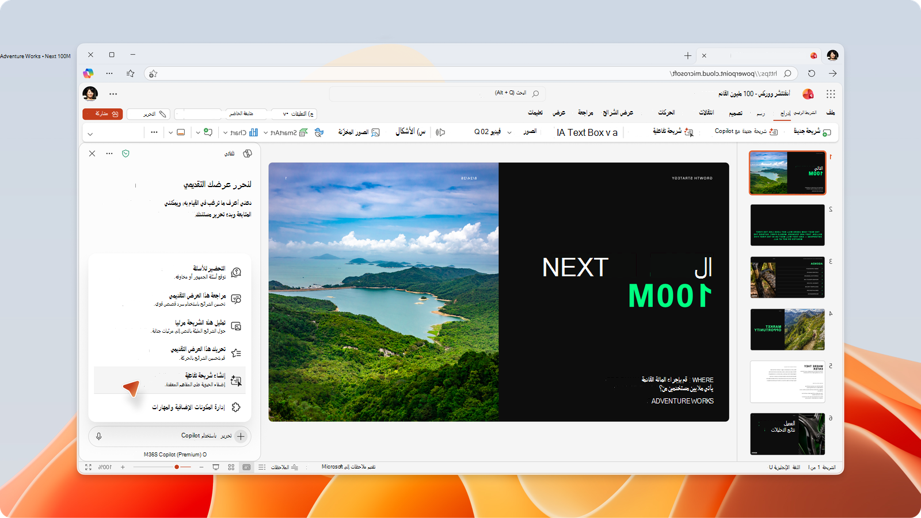Screen dimensions: 921x518
Task: Expand the ribbon collapse chevron
Action: 90,134
